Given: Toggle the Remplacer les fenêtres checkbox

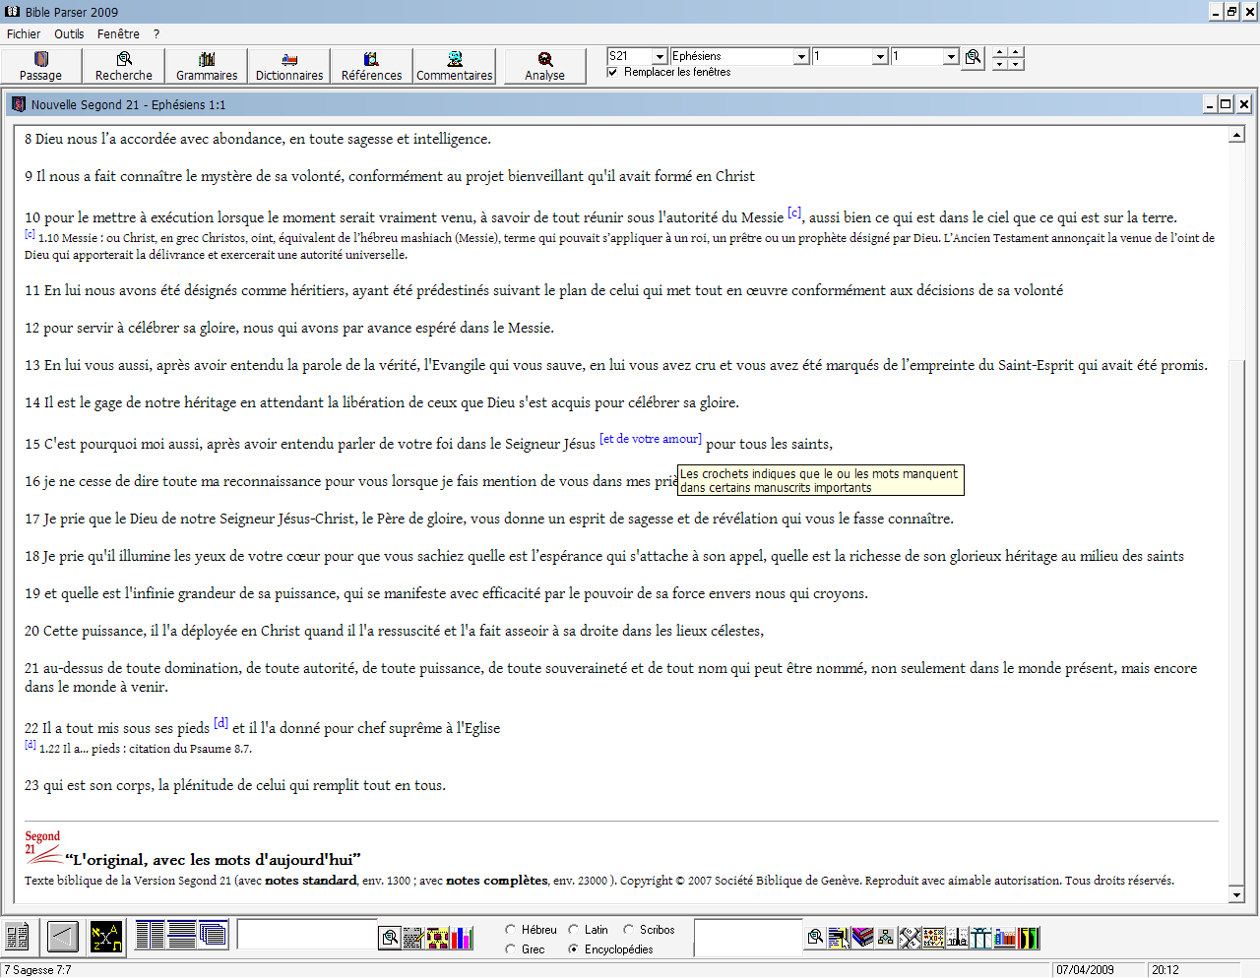Looking at the screenshot, I should [x=612, y=72].
